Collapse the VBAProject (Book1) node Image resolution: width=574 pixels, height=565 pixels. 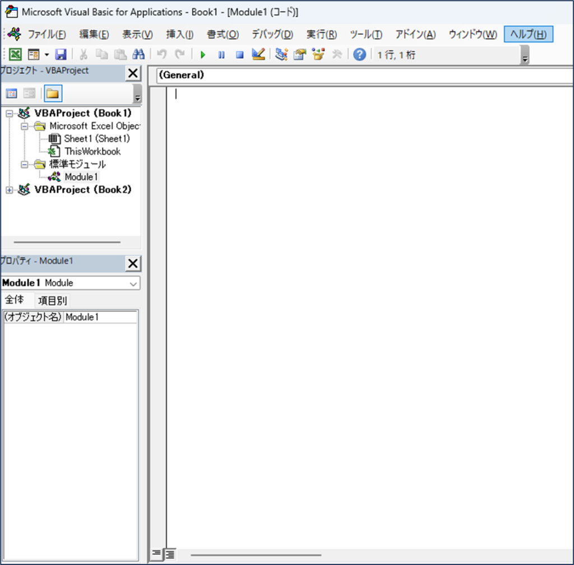(9, 113)
